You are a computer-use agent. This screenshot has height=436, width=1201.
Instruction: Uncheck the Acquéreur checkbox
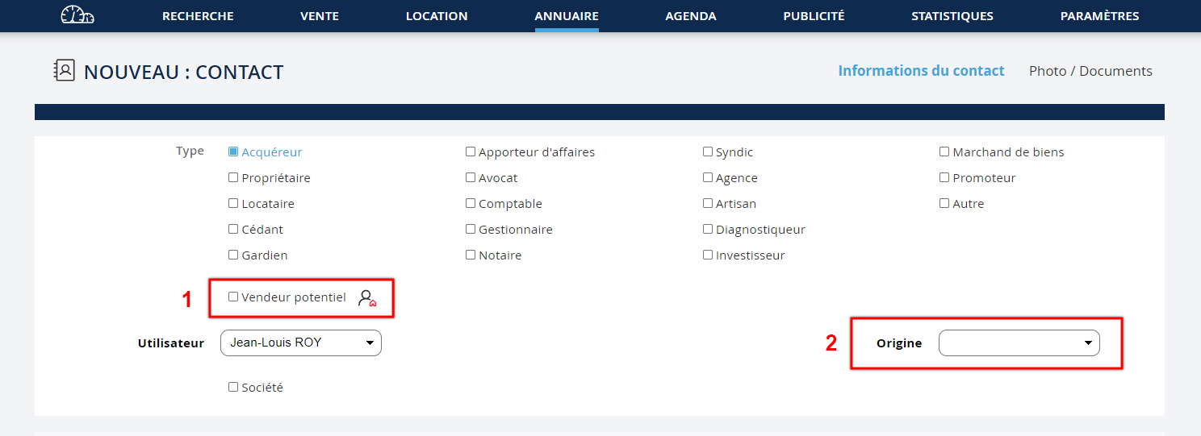[233, 152]
